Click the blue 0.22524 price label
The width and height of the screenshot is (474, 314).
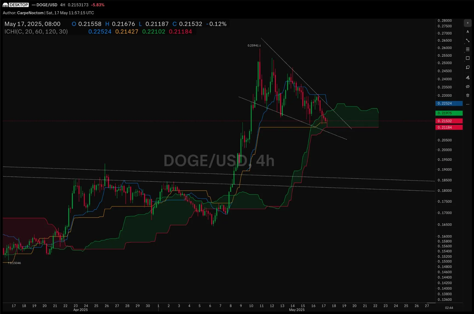[448, 104]
